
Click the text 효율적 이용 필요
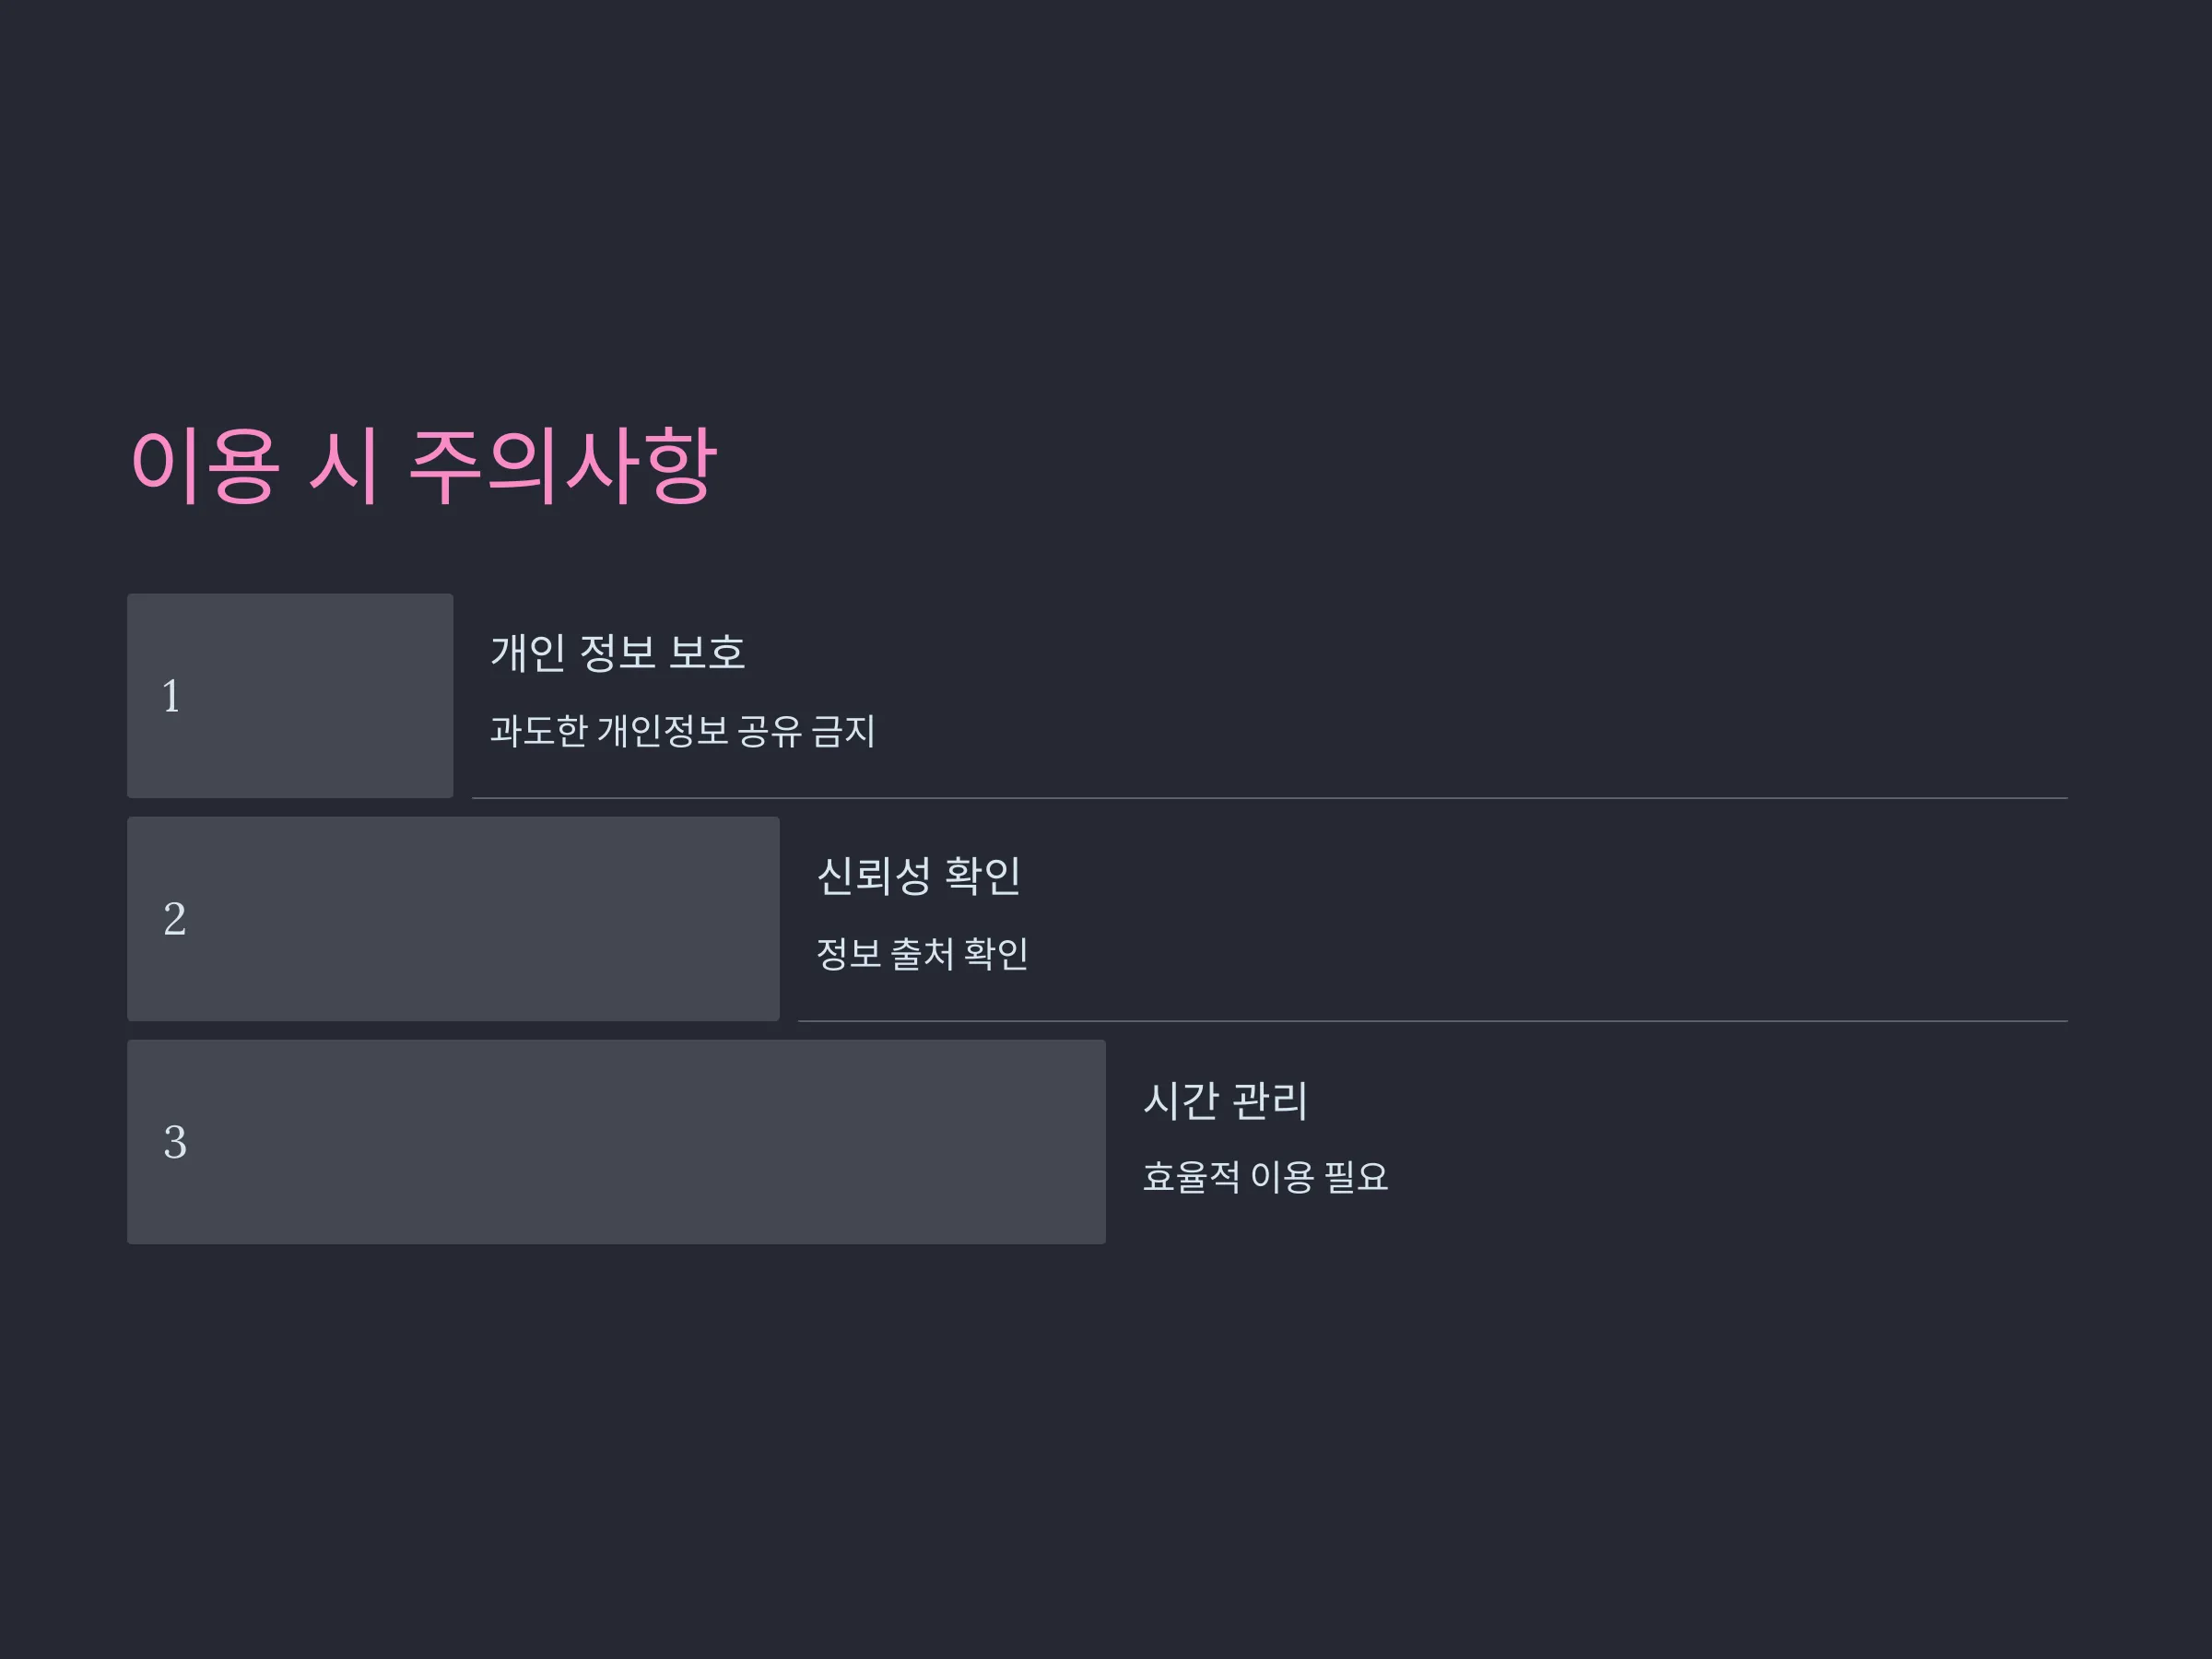tap(1265, 1177)
